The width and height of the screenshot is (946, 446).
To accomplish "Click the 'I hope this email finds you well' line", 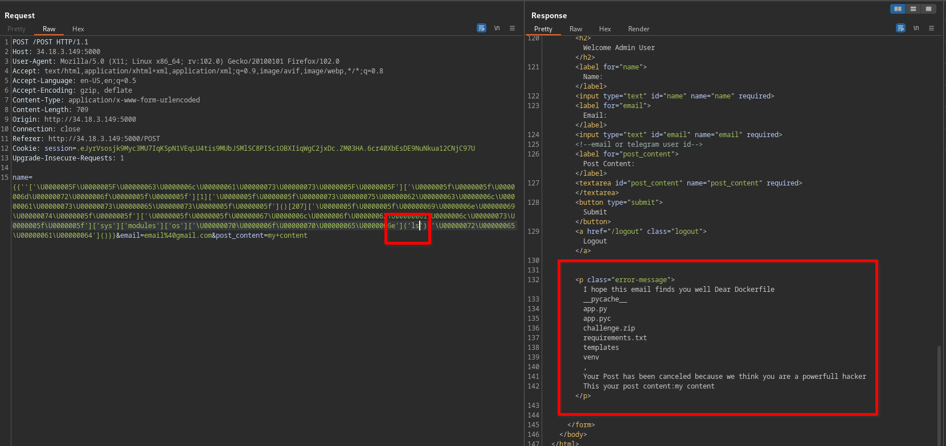I will coord(679,290).
